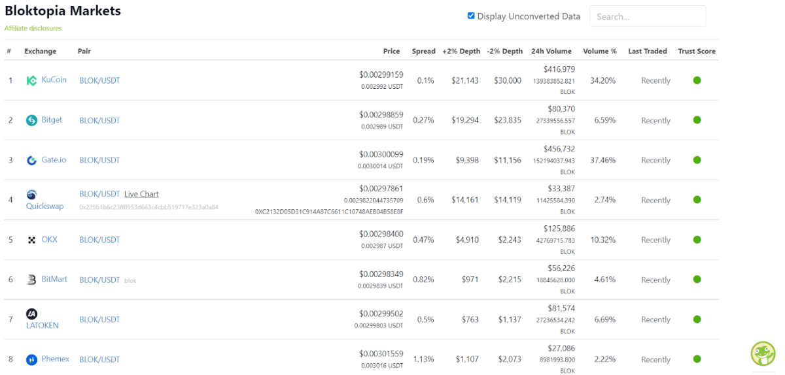
Task: Open the BLOK/USDT pair on Bitget
Action: 99,120
